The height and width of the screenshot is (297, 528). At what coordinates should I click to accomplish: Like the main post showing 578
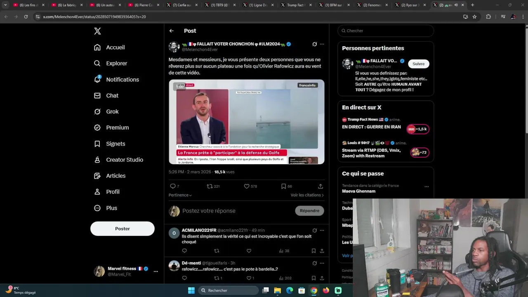(x=250, y=186)
